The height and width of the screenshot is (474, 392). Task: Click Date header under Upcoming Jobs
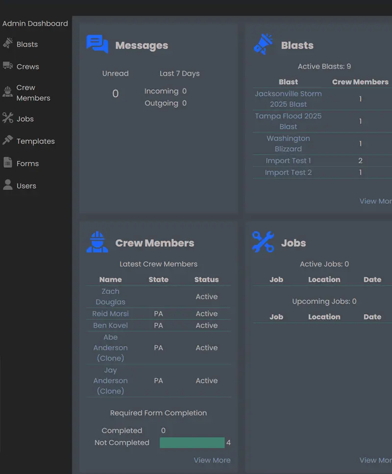pos(372,317)
